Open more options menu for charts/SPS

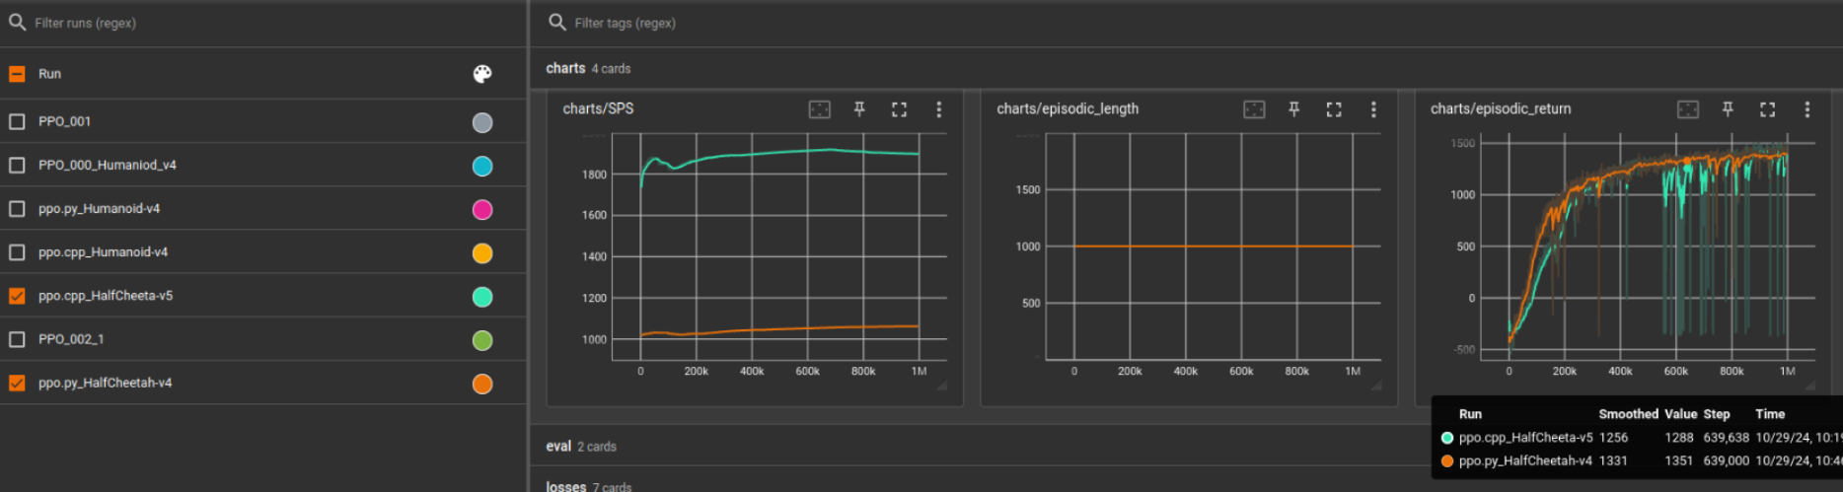[x=938, y=109]
